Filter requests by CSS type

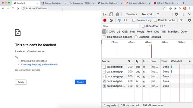coord(125,31)
